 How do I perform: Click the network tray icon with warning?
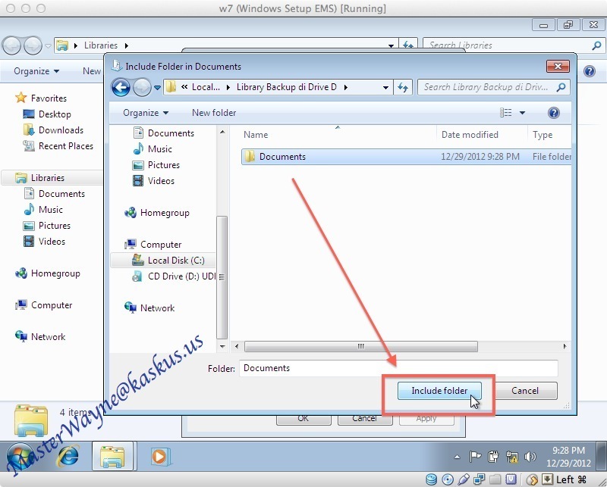coord(511,457)
